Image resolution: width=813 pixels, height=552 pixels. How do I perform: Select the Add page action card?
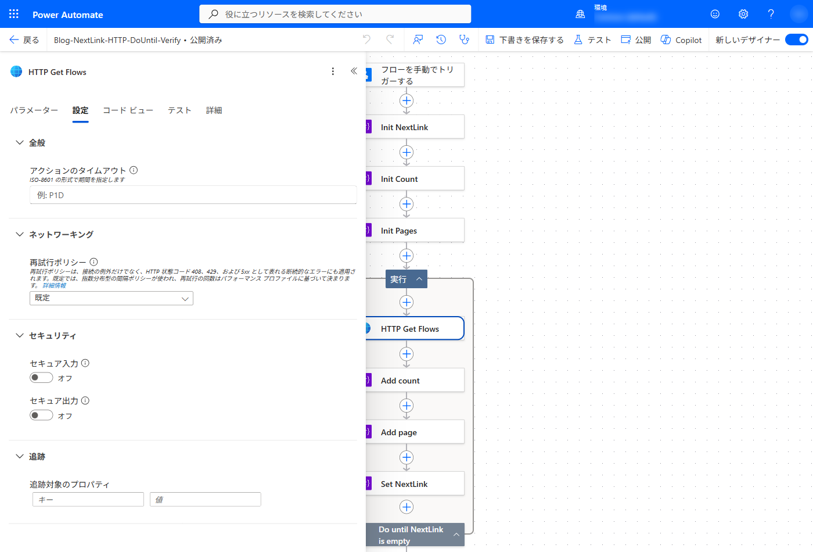click(x=415, y=432)
